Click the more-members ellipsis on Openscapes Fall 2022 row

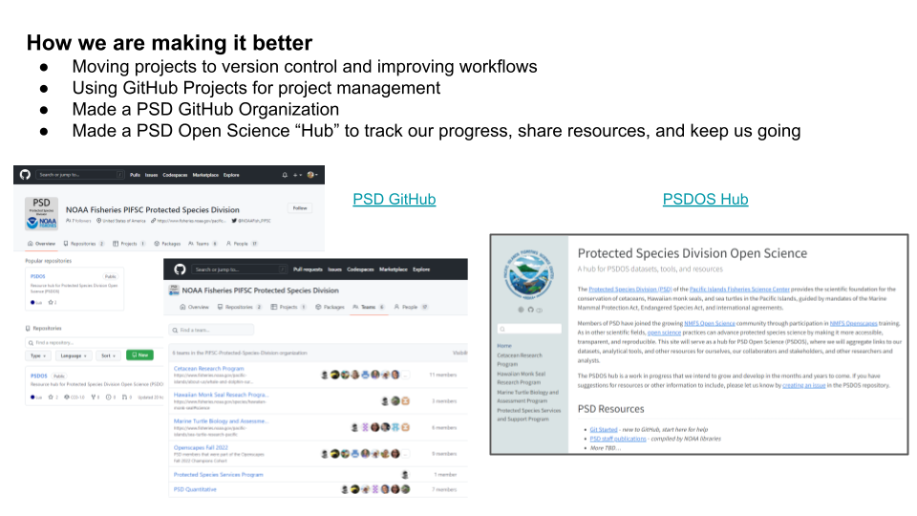406,454
